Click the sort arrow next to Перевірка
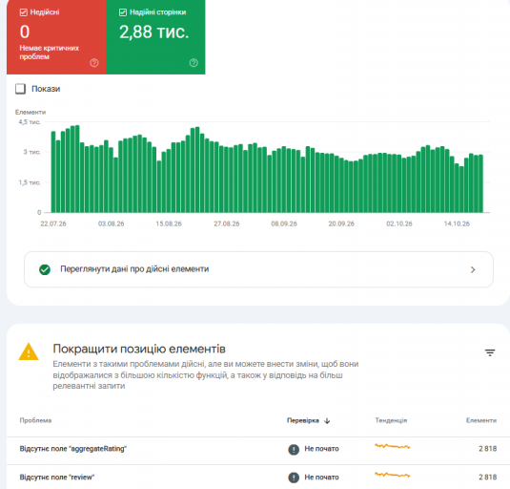 point(327,421)
